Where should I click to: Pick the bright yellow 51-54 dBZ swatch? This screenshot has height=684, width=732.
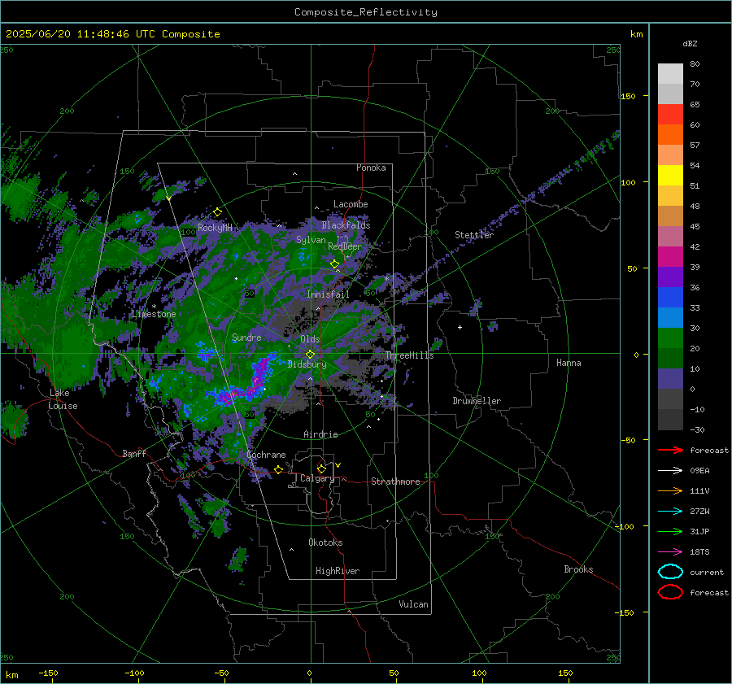click(x=670, y=175)
